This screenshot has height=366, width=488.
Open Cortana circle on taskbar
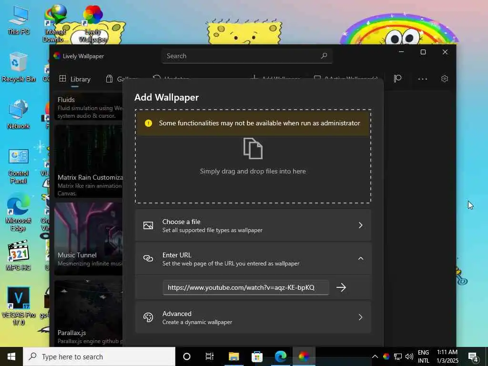coord(187,356)
